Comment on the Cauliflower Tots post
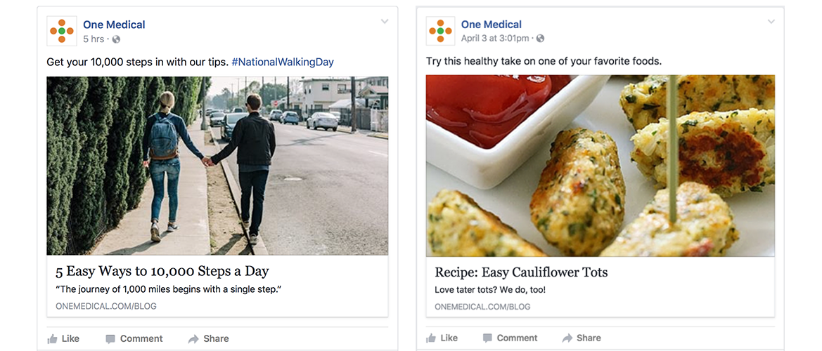 point(510,338)
